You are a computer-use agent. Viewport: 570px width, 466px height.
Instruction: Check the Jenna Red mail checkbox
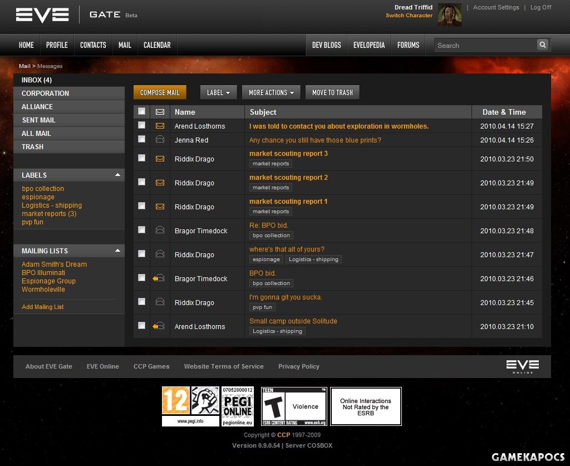[x=142, y=139]
